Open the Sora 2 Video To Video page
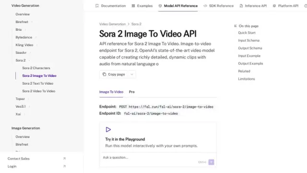The height and width of the screenshot is (173, 307). click(x=39, y=91)
